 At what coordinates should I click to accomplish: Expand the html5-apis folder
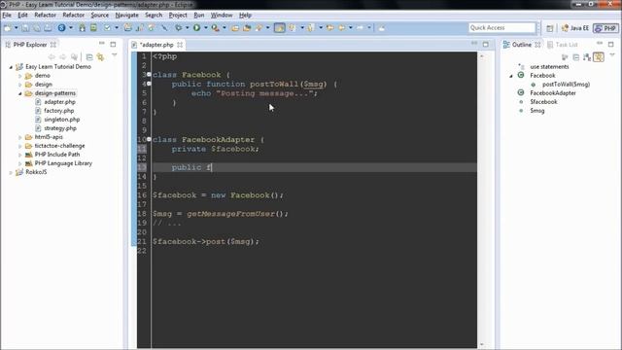[x=20, y=137]
